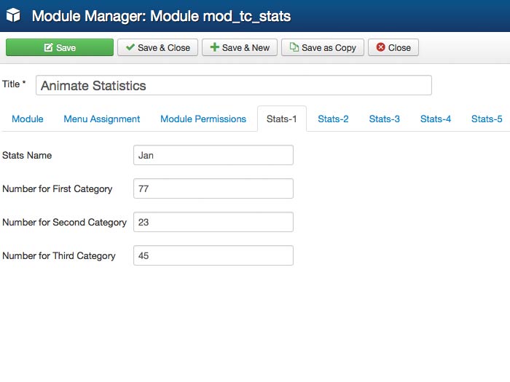The image size is (510, 382).
Task: Click the Stats Name input field
Action: (213, 155)
